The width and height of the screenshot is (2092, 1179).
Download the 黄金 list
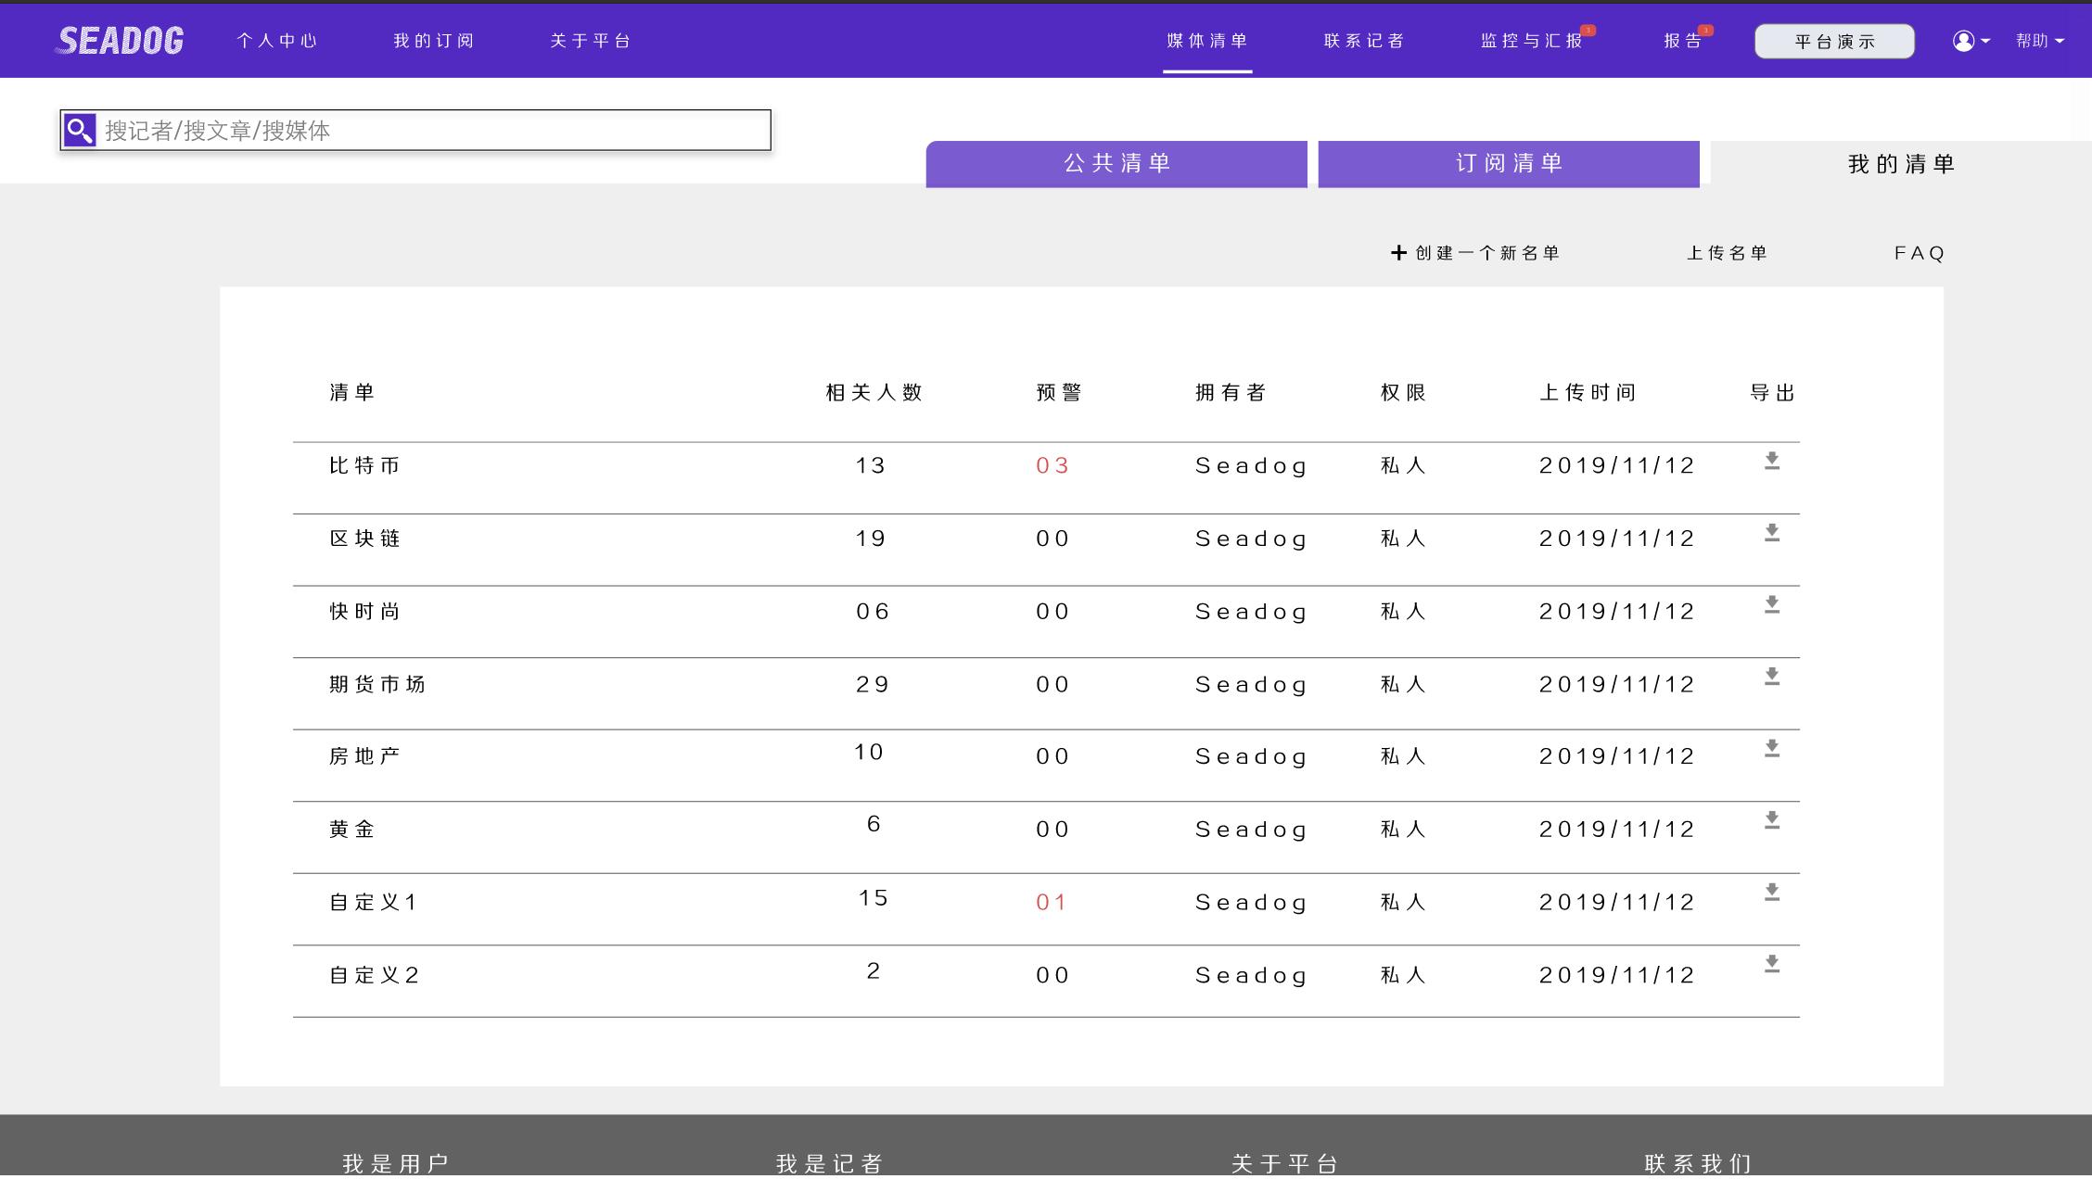pos(1772,820)
